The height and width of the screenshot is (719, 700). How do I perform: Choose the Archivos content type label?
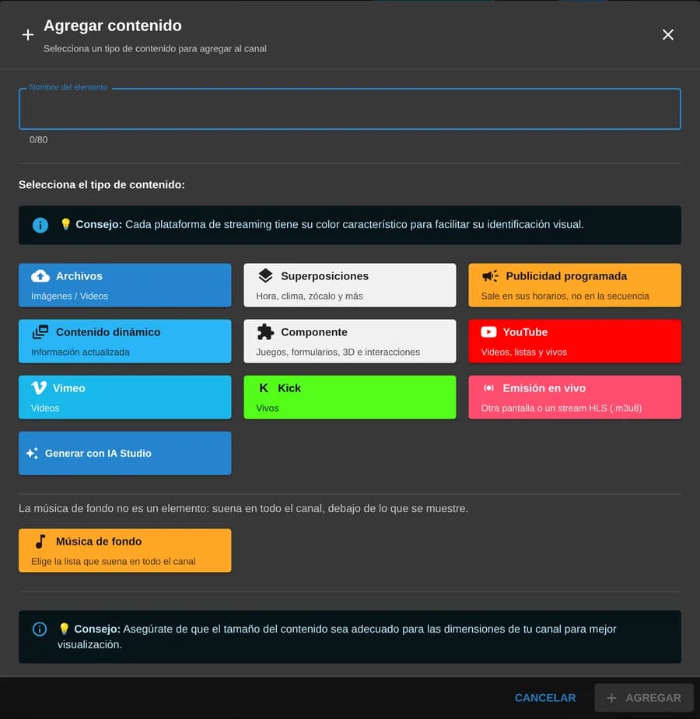pyautogui.click(x=79, y=276)
